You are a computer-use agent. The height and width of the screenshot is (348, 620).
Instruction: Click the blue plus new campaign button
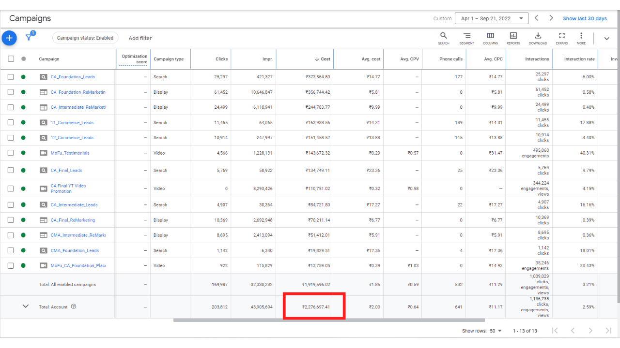9,38
